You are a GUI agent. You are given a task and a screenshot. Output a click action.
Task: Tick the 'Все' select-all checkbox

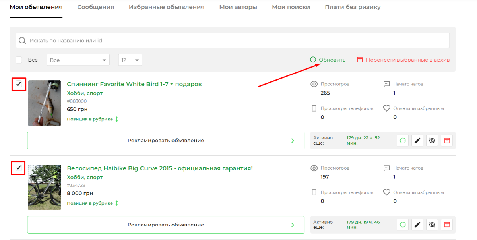(19, 60)
